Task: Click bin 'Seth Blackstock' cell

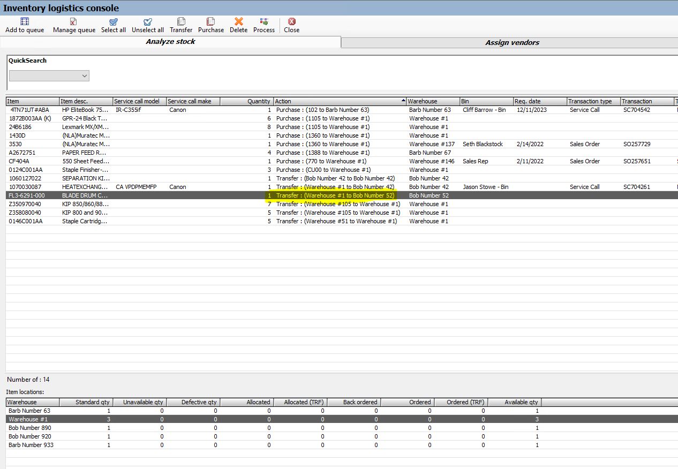Action: click(x=483, y=144)
